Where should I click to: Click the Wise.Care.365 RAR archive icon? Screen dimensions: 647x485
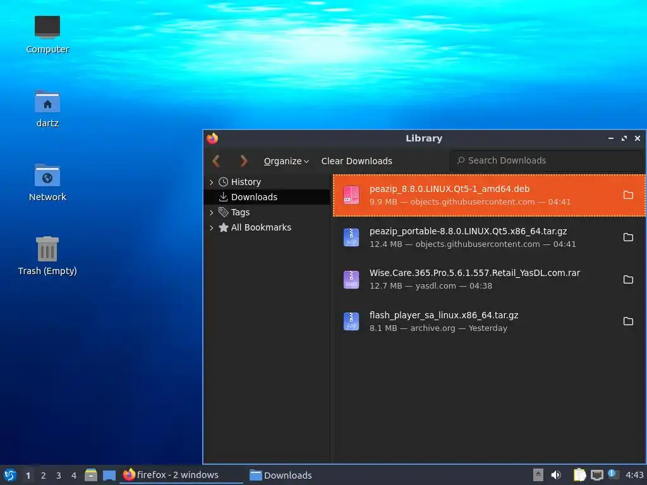coord(351,279)
